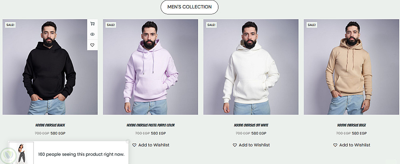The height and width of the screenshot is (164, 400).
Task: Add beige hoodie to Wishlist
Action: click(352, 145)
